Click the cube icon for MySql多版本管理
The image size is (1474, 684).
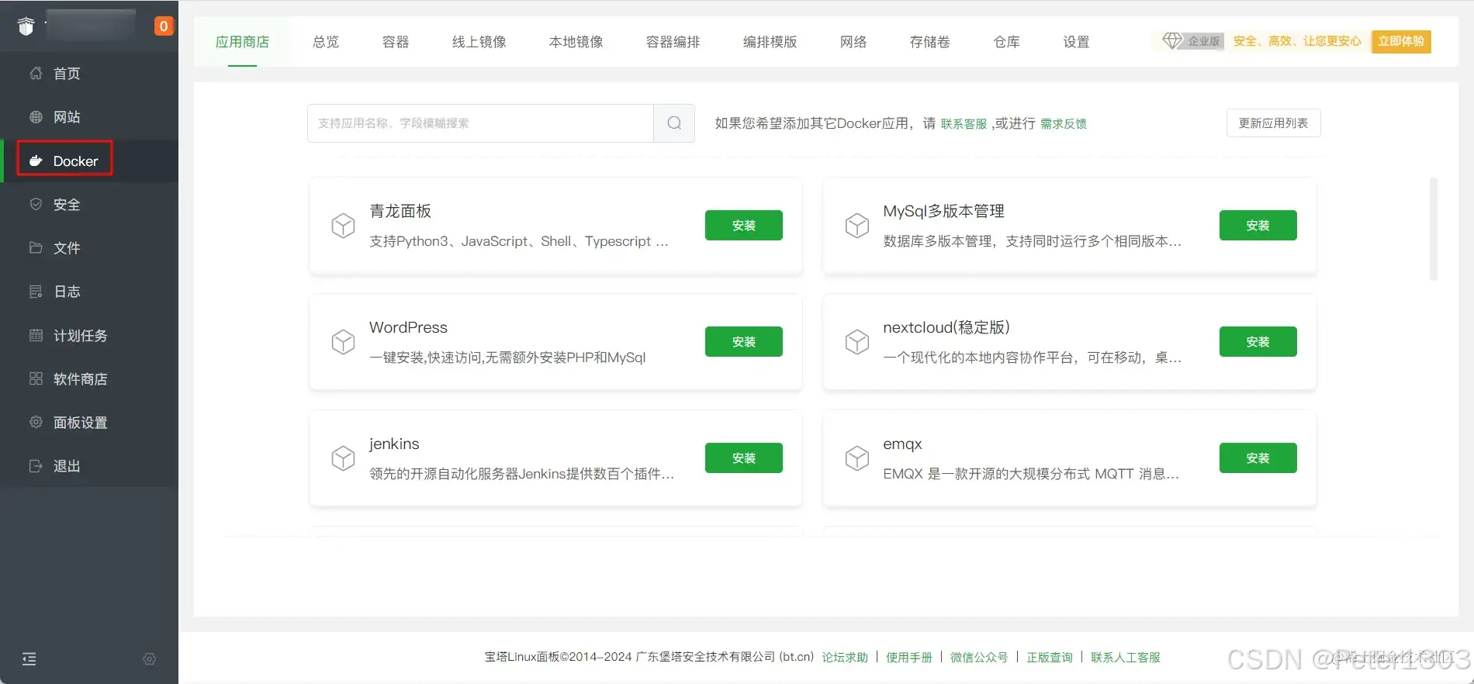click(856, 226)
